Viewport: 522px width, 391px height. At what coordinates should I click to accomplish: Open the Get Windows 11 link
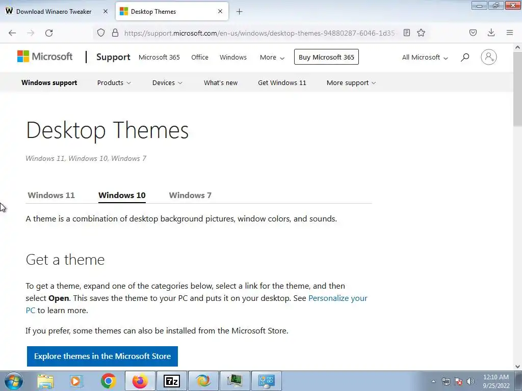[282, 82]
